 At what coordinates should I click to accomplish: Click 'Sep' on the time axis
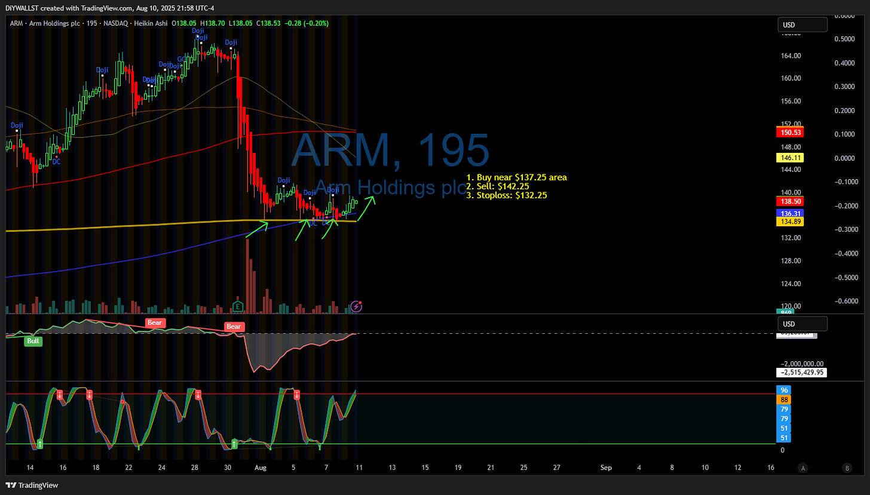605,468
